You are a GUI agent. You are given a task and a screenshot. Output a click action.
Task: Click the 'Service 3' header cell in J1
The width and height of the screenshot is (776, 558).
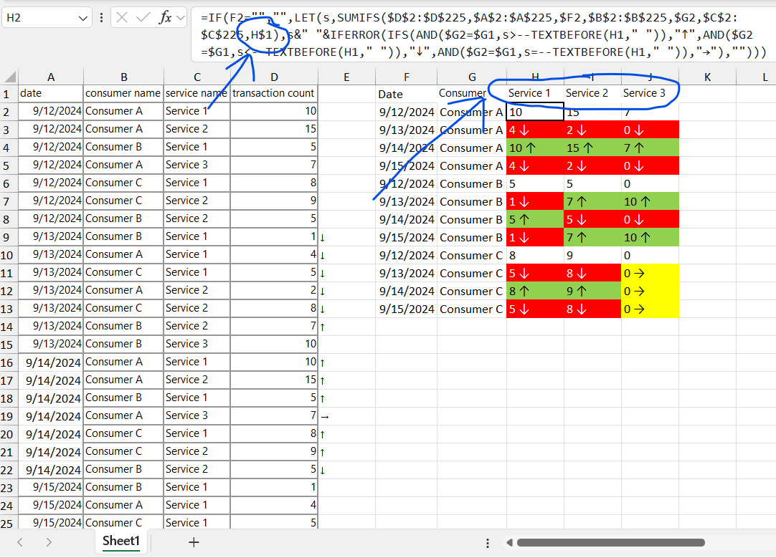[650, 93]
